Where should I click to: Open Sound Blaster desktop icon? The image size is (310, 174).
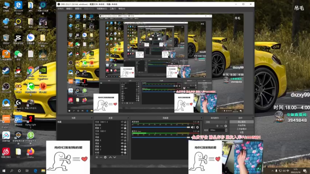[x=6, y=122]
